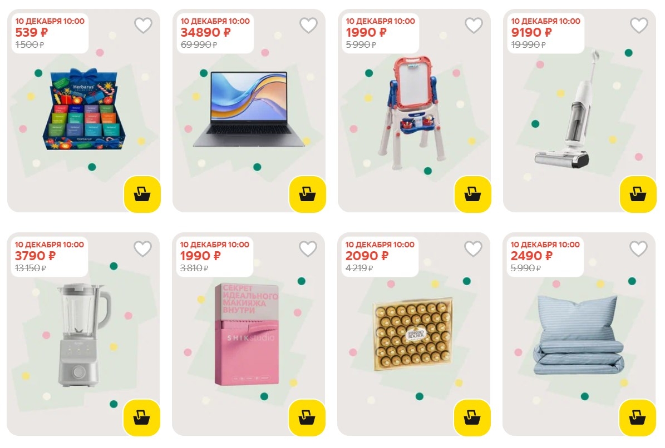The image size is (665, 448).
Task: Add the children's easel to cart
Action: coord(472,195)
